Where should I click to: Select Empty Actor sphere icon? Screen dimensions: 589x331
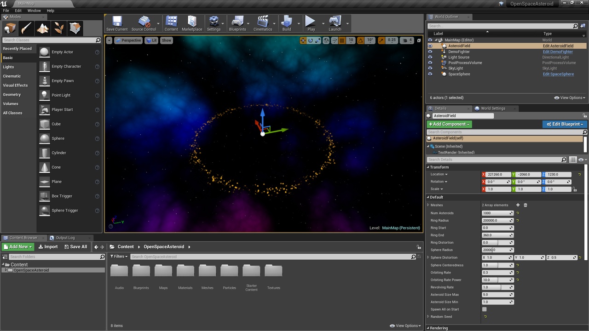[x=44, y=52]
